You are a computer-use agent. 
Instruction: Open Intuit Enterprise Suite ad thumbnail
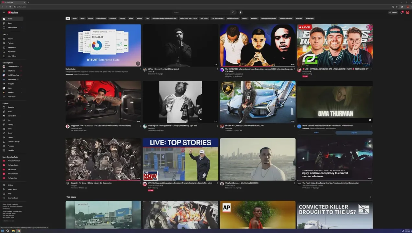click(x=103, y=45)
